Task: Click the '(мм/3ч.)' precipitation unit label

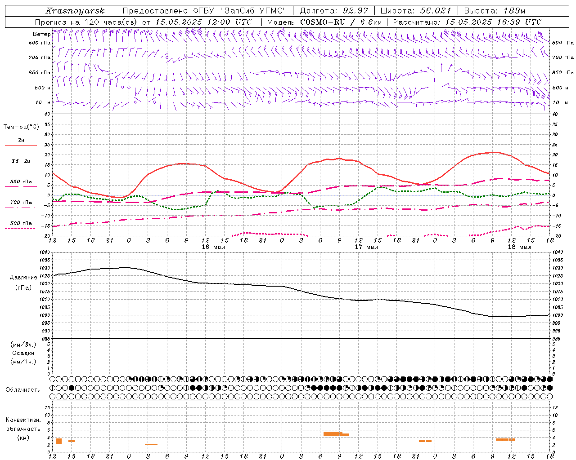Action: point(23,345)
